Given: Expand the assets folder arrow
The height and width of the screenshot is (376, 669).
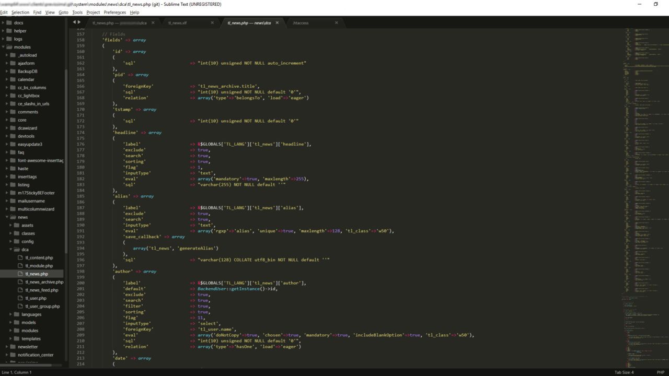Looking at the screenshot, I should pyautogui.click(x=10, y=225).
